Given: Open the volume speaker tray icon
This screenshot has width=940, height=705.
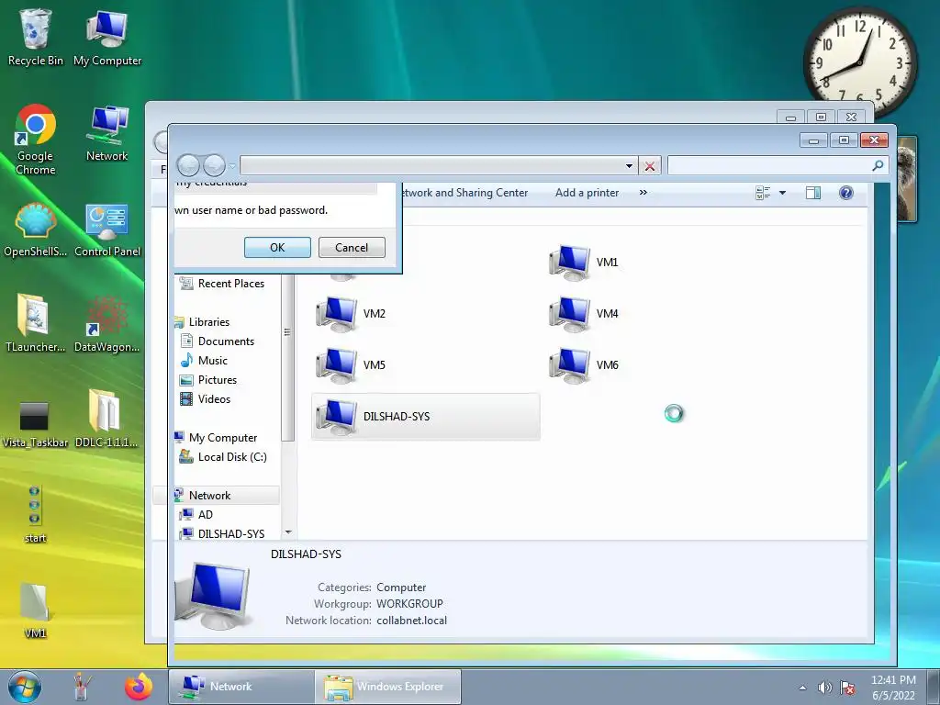Looking at the screenshot, I should coord(825,688).
